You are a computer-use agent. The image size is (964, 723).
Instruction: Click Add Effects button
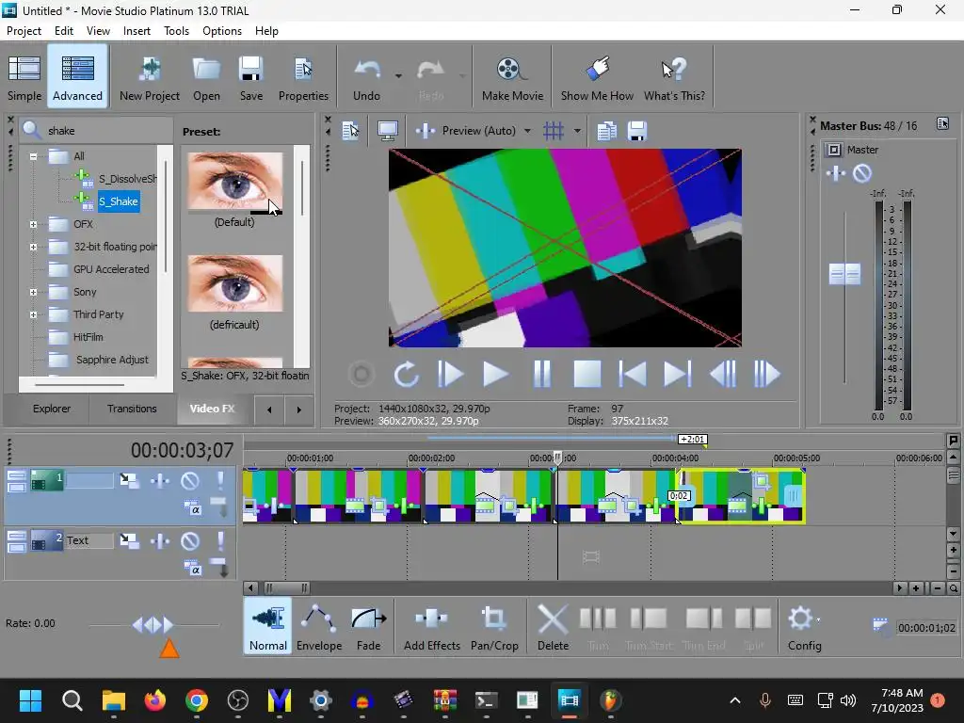[x=431, y=627]
